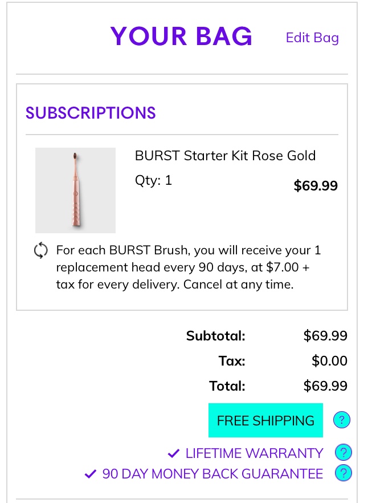Click the Total amount $69.99
Viewport: 368px width, 503px height.
point(325,386)
